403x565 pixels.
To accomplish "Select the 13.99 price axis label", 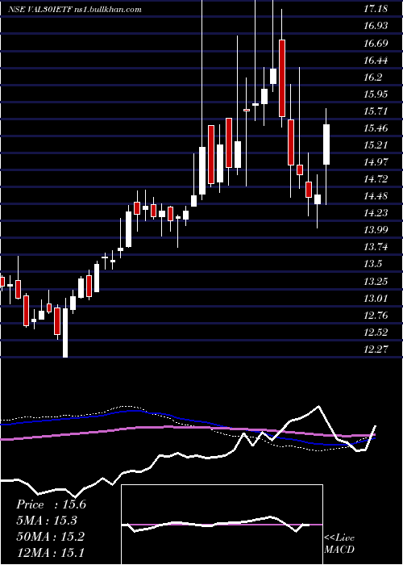I will [x=376, y=230].
